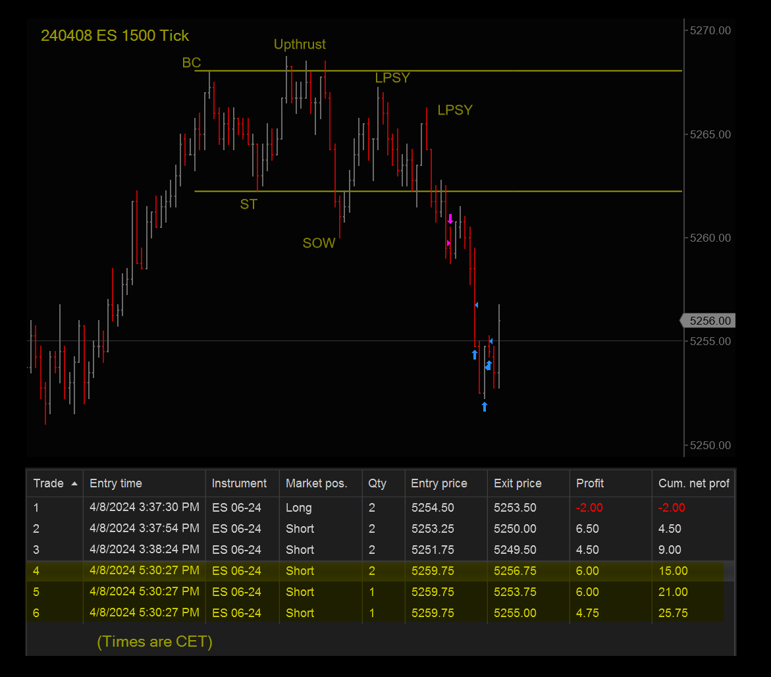The height and width of the screenshot is (677, 771).
Task: Click the ST chart annotation label
Action: coord(248,204)
